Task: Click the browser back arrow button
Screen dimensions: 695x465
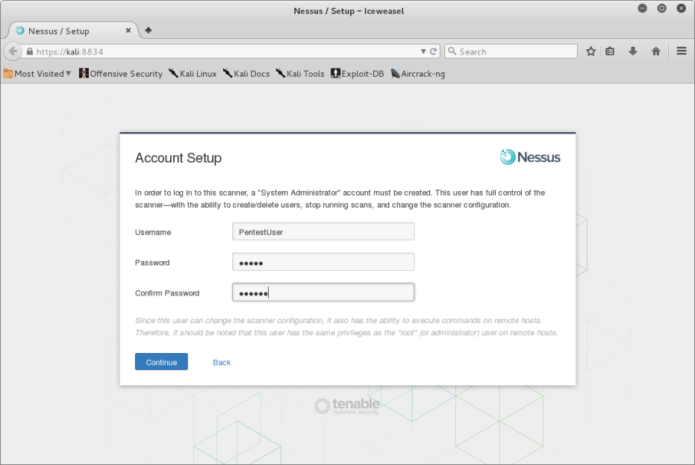Action: (13, 52)
